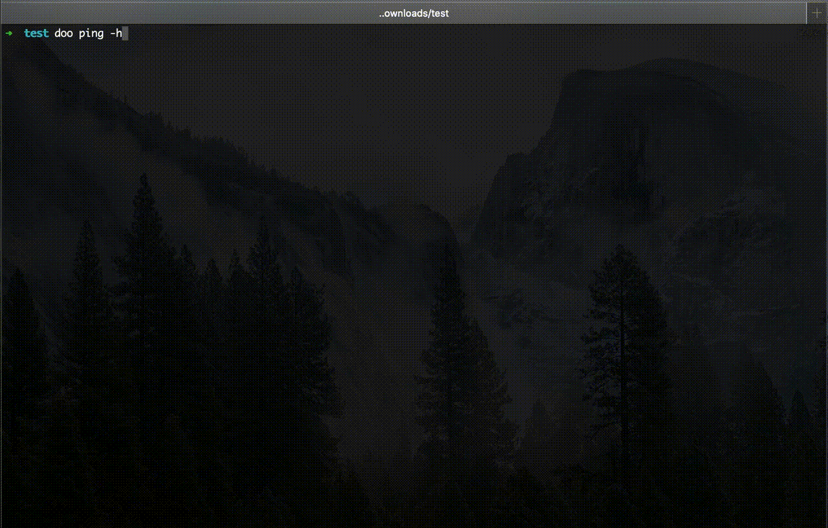This screenshot has height=528, width=828.
Task: Click the green prompt arrow
Action: (9, 33)
